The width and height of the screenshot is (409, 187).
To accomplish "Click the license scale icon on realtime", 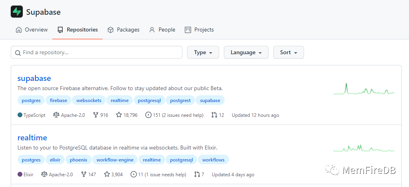I will tap(44, 175).
